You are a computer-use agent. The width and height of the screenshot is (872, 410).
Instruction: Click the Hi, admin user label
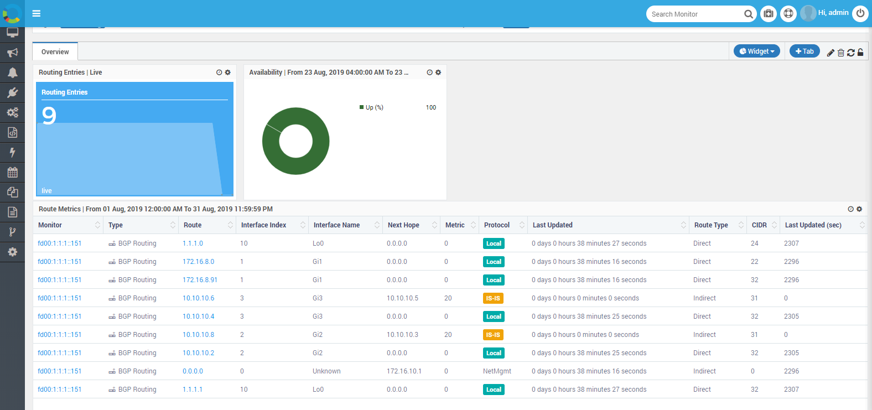click(833, 13)
